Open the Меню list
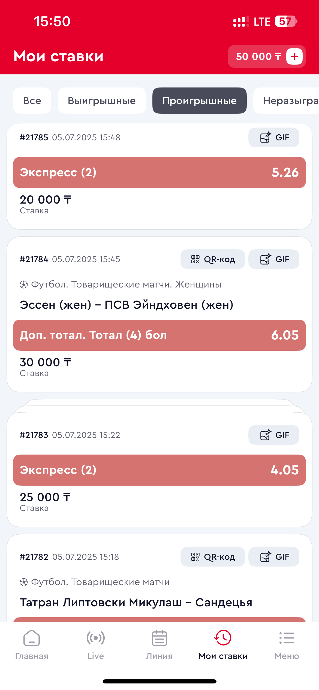Screen dimensions: 319x690 (287, 644)
